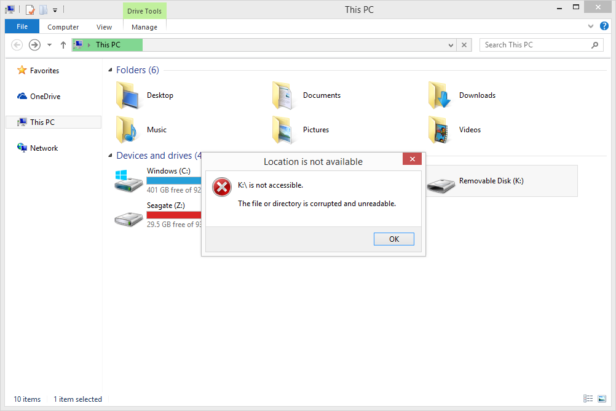Screen dimensions: 616x411
Task: Click the This PC system icon in title bar
Action: [10, 9]
